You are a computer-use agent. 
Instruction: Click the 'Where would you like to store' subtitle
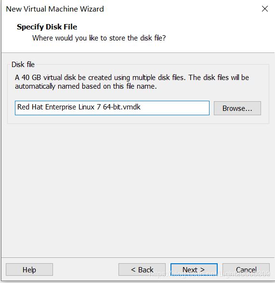pos(99,38)
